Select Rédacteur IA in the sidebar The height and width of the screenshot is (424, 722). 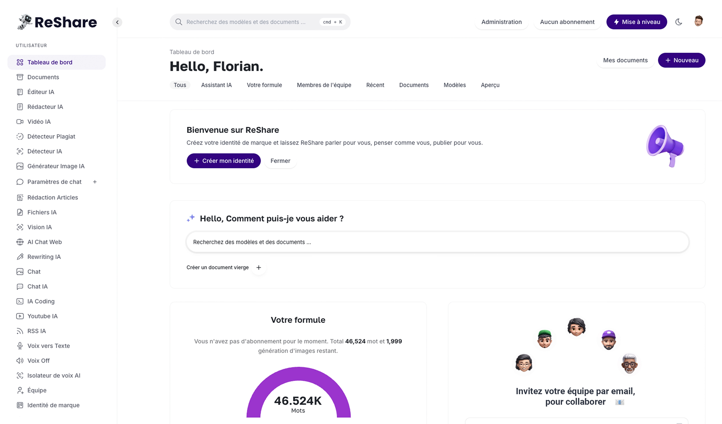(57, 107)
